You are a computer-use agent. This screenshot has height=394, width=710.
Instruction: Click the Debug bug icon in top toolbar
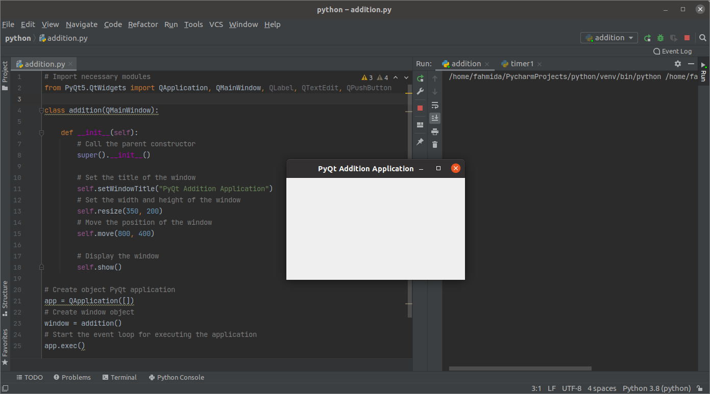[x=660, y=38]
